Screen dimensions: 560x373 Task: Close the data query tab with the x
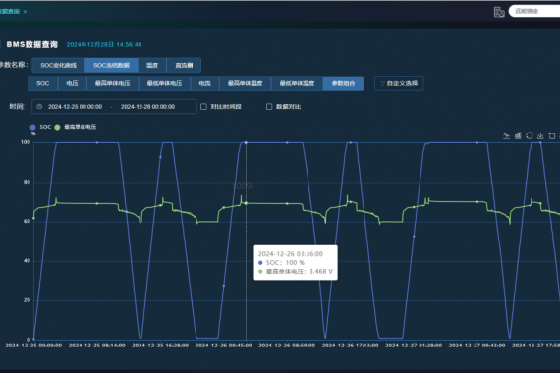coord(25,12)
